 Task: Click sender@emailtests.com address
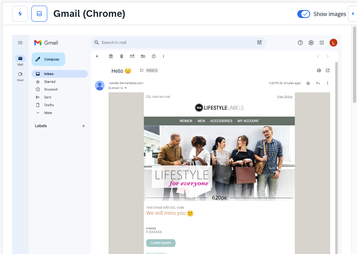click(126, 83)
